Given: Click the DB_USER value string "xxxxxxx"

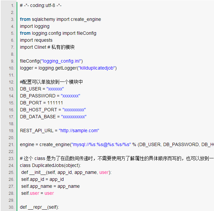Looking at the screenshot, I should 55,89.
